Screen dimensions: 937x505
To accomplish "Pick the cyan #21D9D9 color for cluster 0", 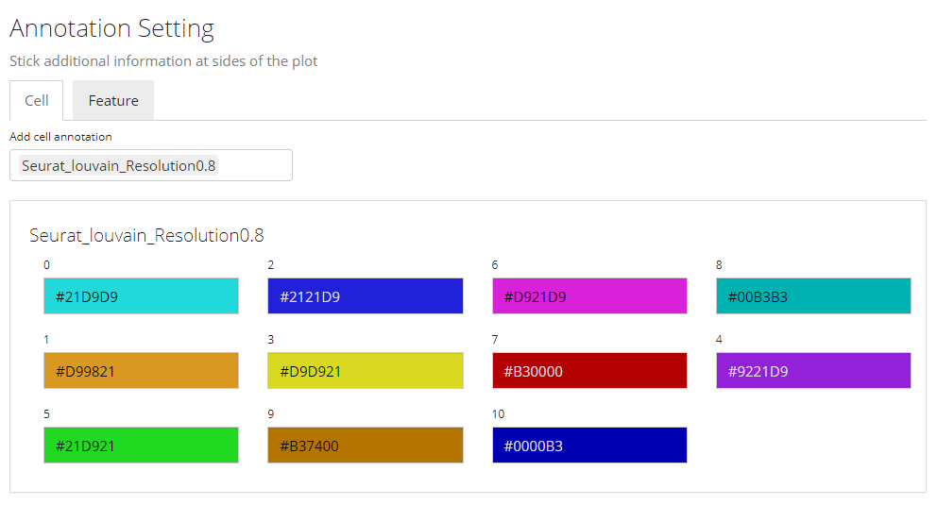I will click(141, 296).
